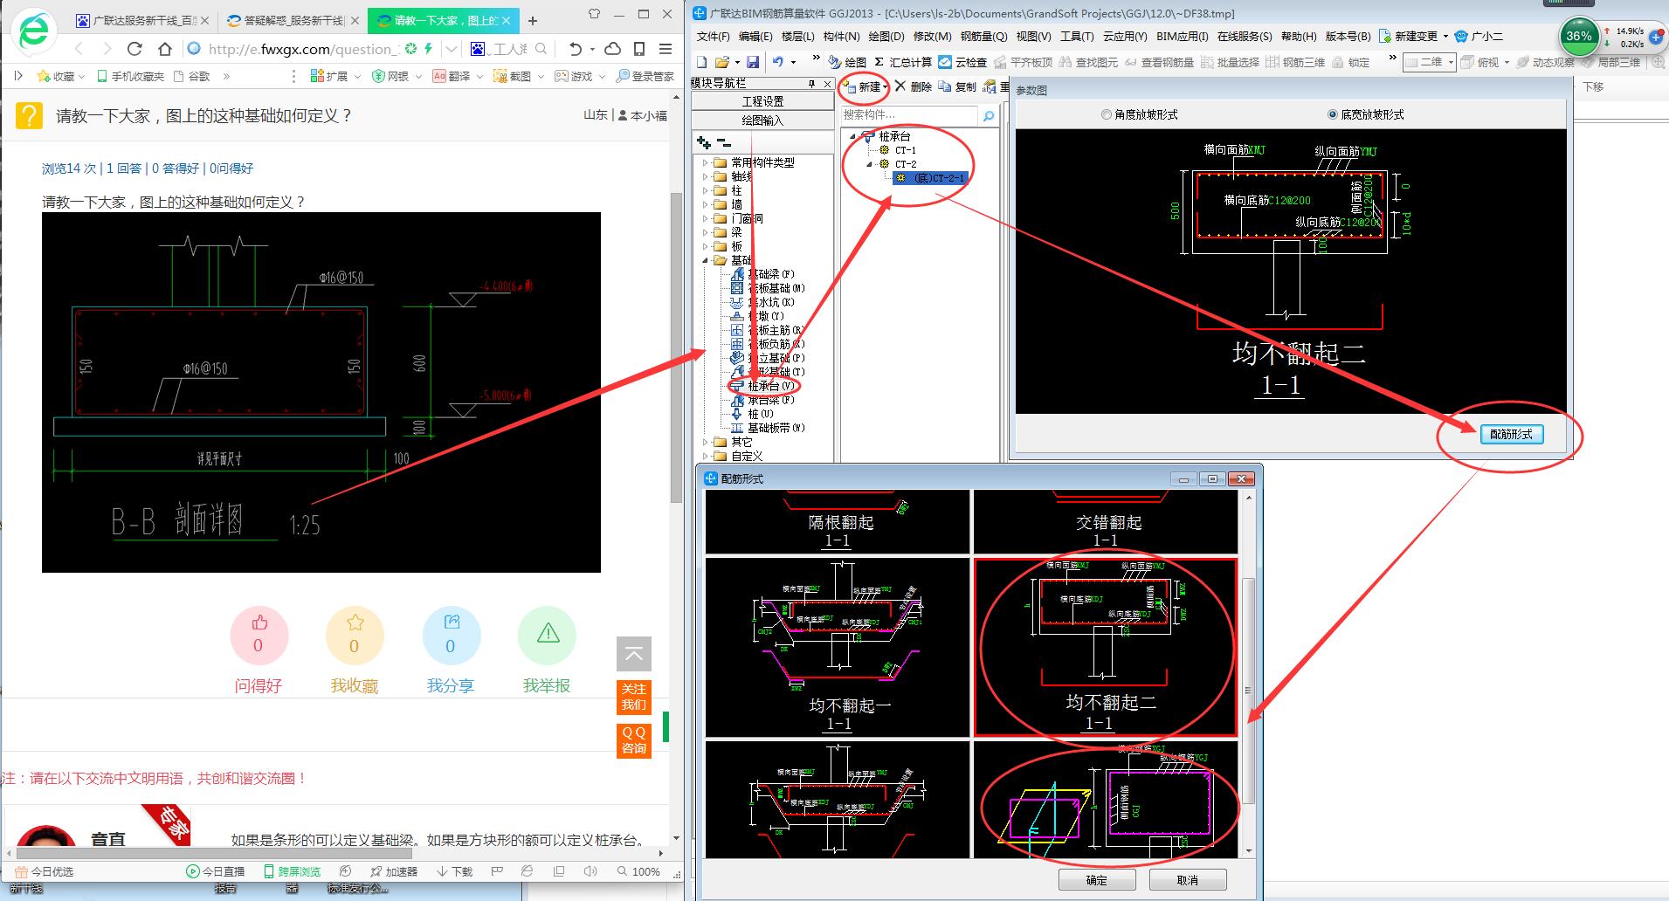Image resolution: width=1669 pixels, height=901 pixels.
Task: Select 筏板基础(M) component type
Action: [768, 288]
